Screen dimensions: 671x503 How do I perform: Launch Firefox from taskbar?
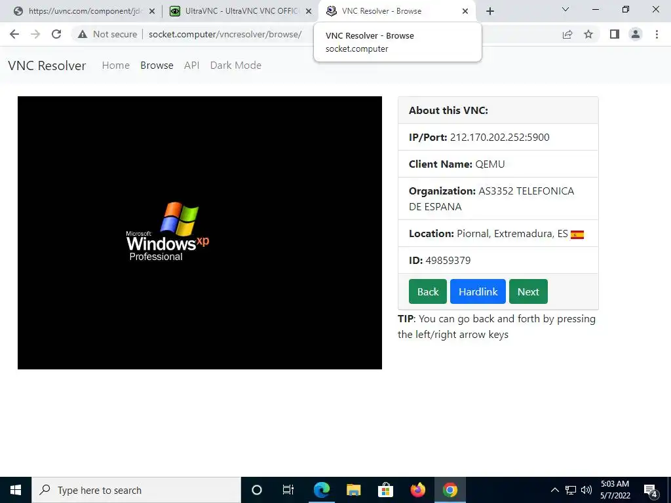[x=417, y=490]
